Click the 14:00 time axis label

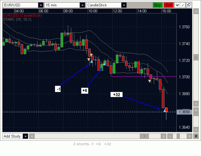[x=142, y=11]
